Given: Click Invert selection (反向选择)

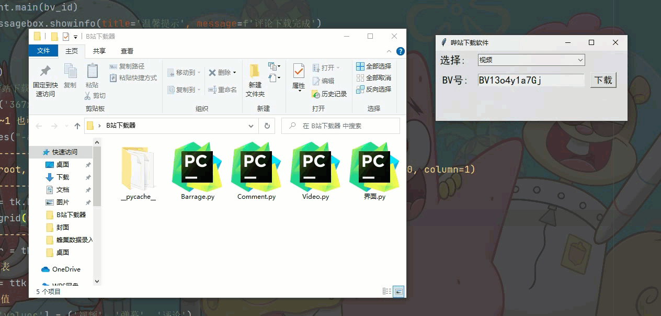Looking at the screenshot, I should click(373, 89).
